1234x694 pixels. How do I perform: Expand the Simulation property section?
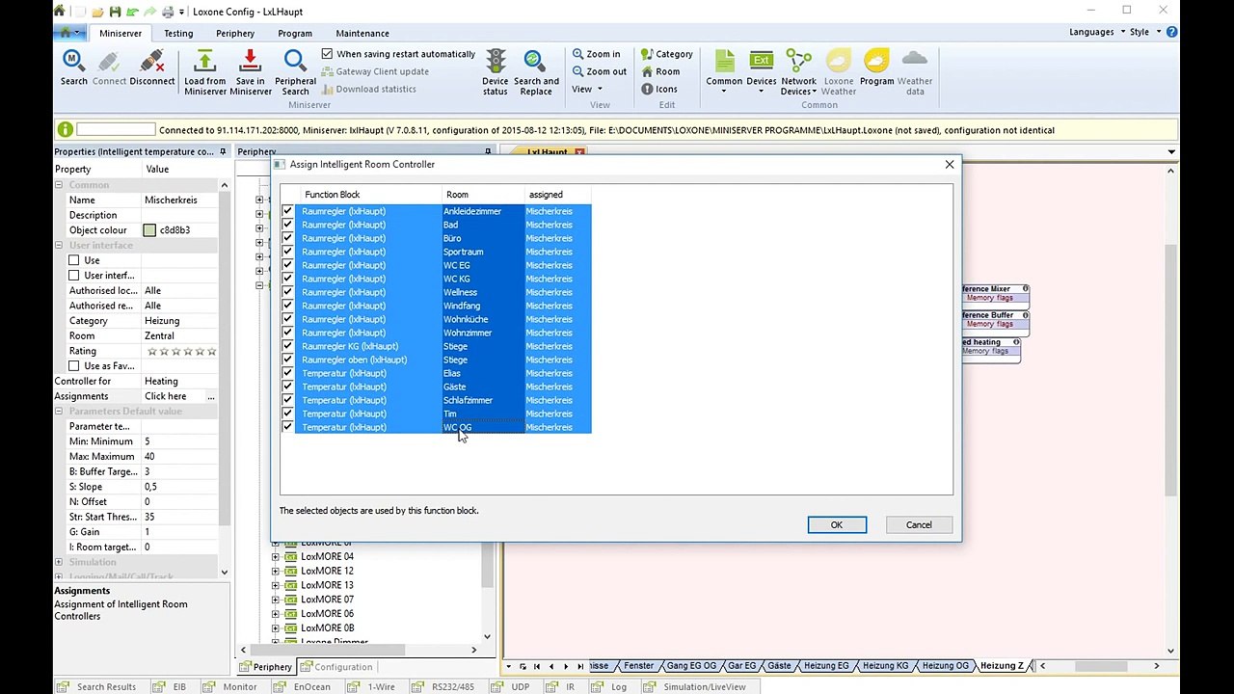[59, 562]
